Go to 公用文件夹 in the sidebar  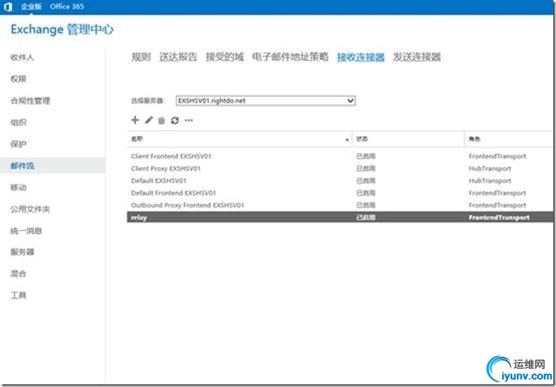tap(30, 209)
